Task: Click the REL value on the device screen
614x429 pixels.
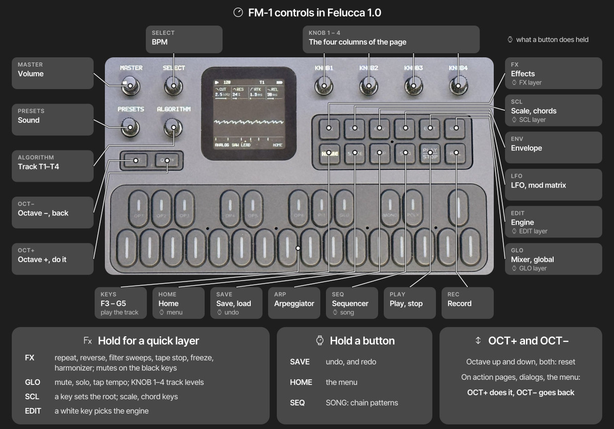Action: (x=272, y=94)
